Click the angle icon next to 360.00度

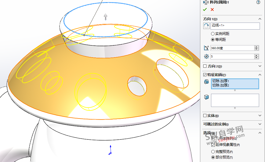[x=206, y=48]
